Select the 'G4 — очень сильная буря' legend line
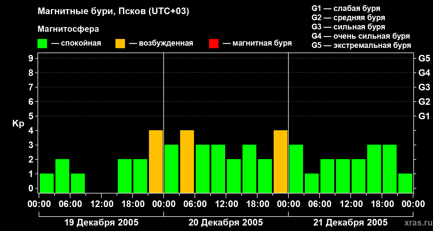Image resolution: width=433 pixels, height=231 pixels. point(361,36)
